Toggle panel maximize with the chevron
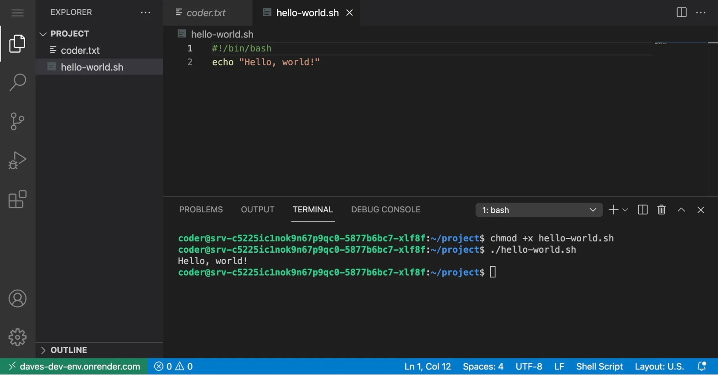The image size is (718, 375). click(681, 209)
